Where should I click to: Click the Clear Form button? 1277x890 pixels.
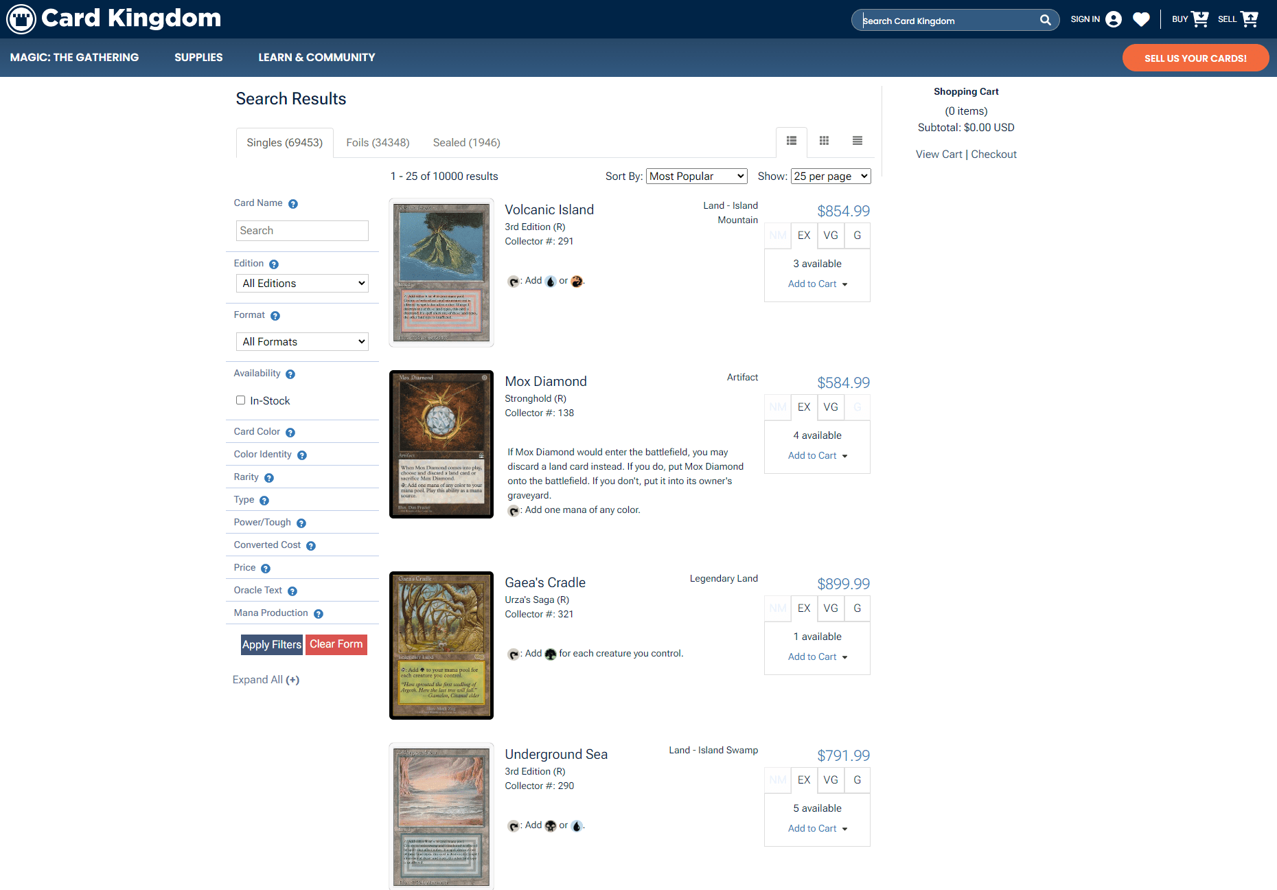coord(336,644)
